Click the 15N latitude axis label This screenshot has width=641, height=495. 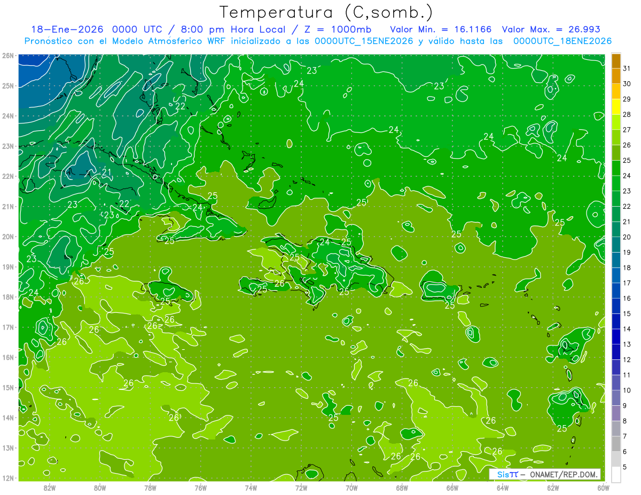coord(7,388)
